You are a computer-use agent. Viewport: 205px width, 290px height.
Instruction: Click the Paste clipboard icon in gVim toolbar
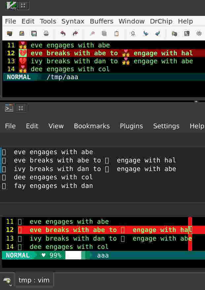(117, 33)
